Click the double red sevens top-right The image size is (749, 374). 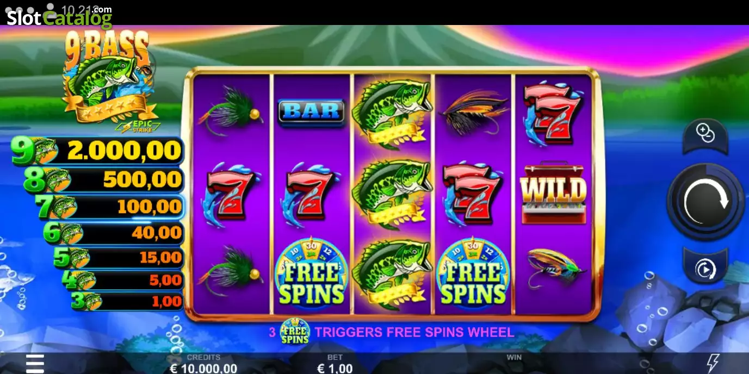click(553, 113)
